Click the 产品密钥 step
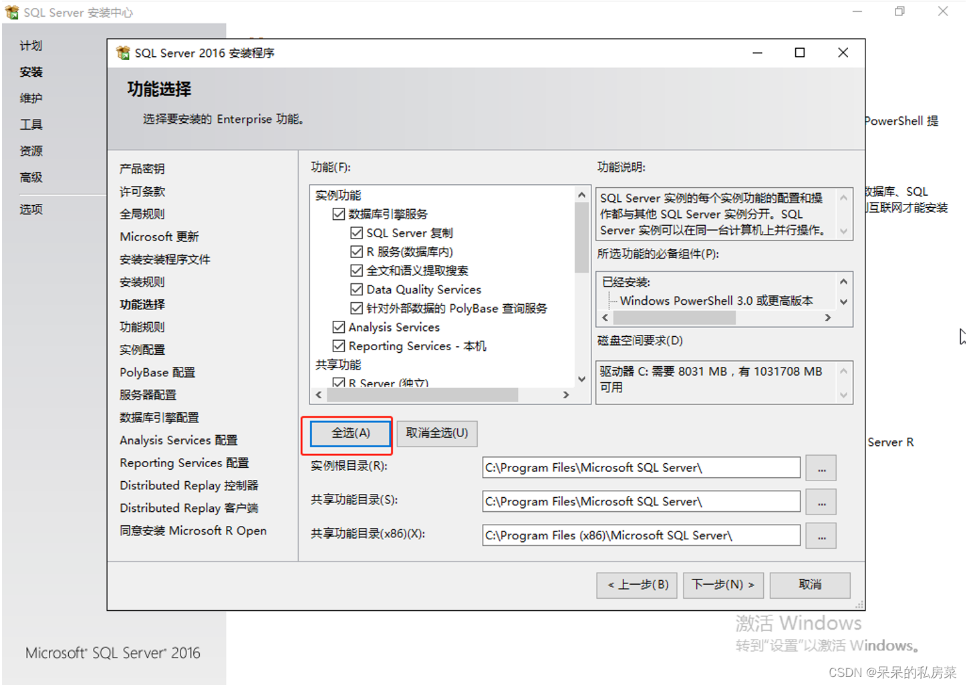Viewport: 967px width, 685px height. 142,169
